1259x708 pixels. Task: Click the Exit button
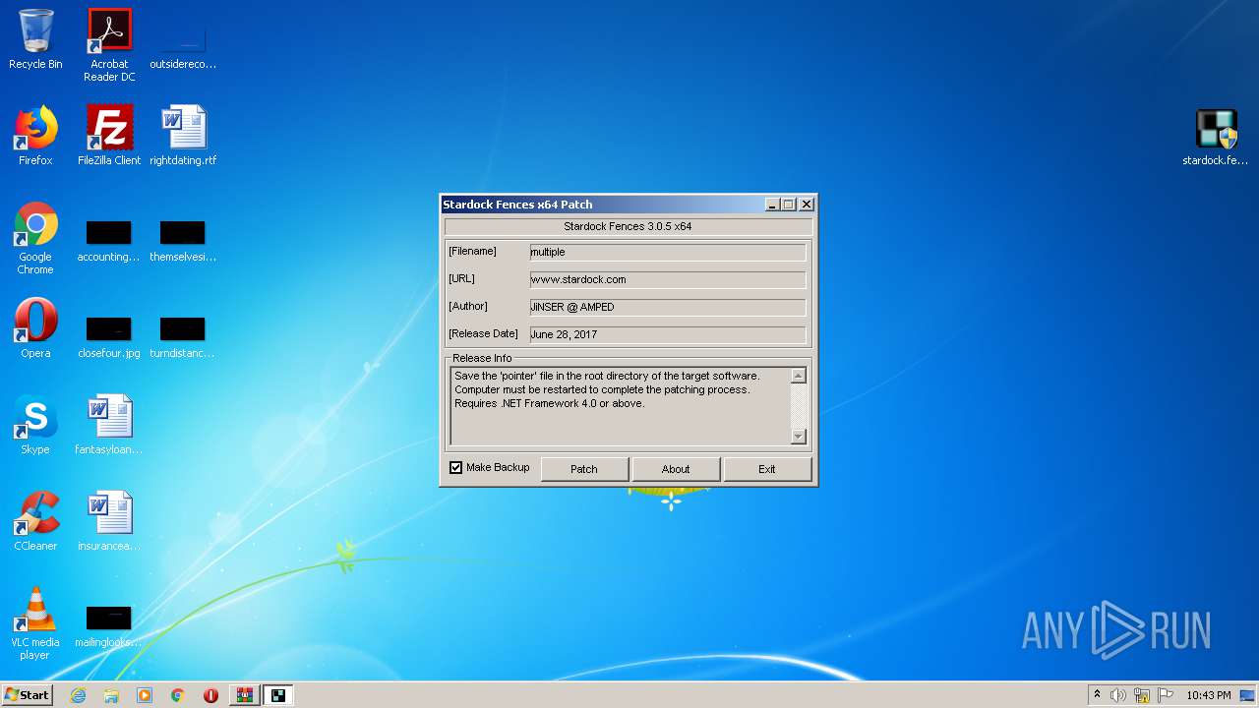click(x=767, y=469)
